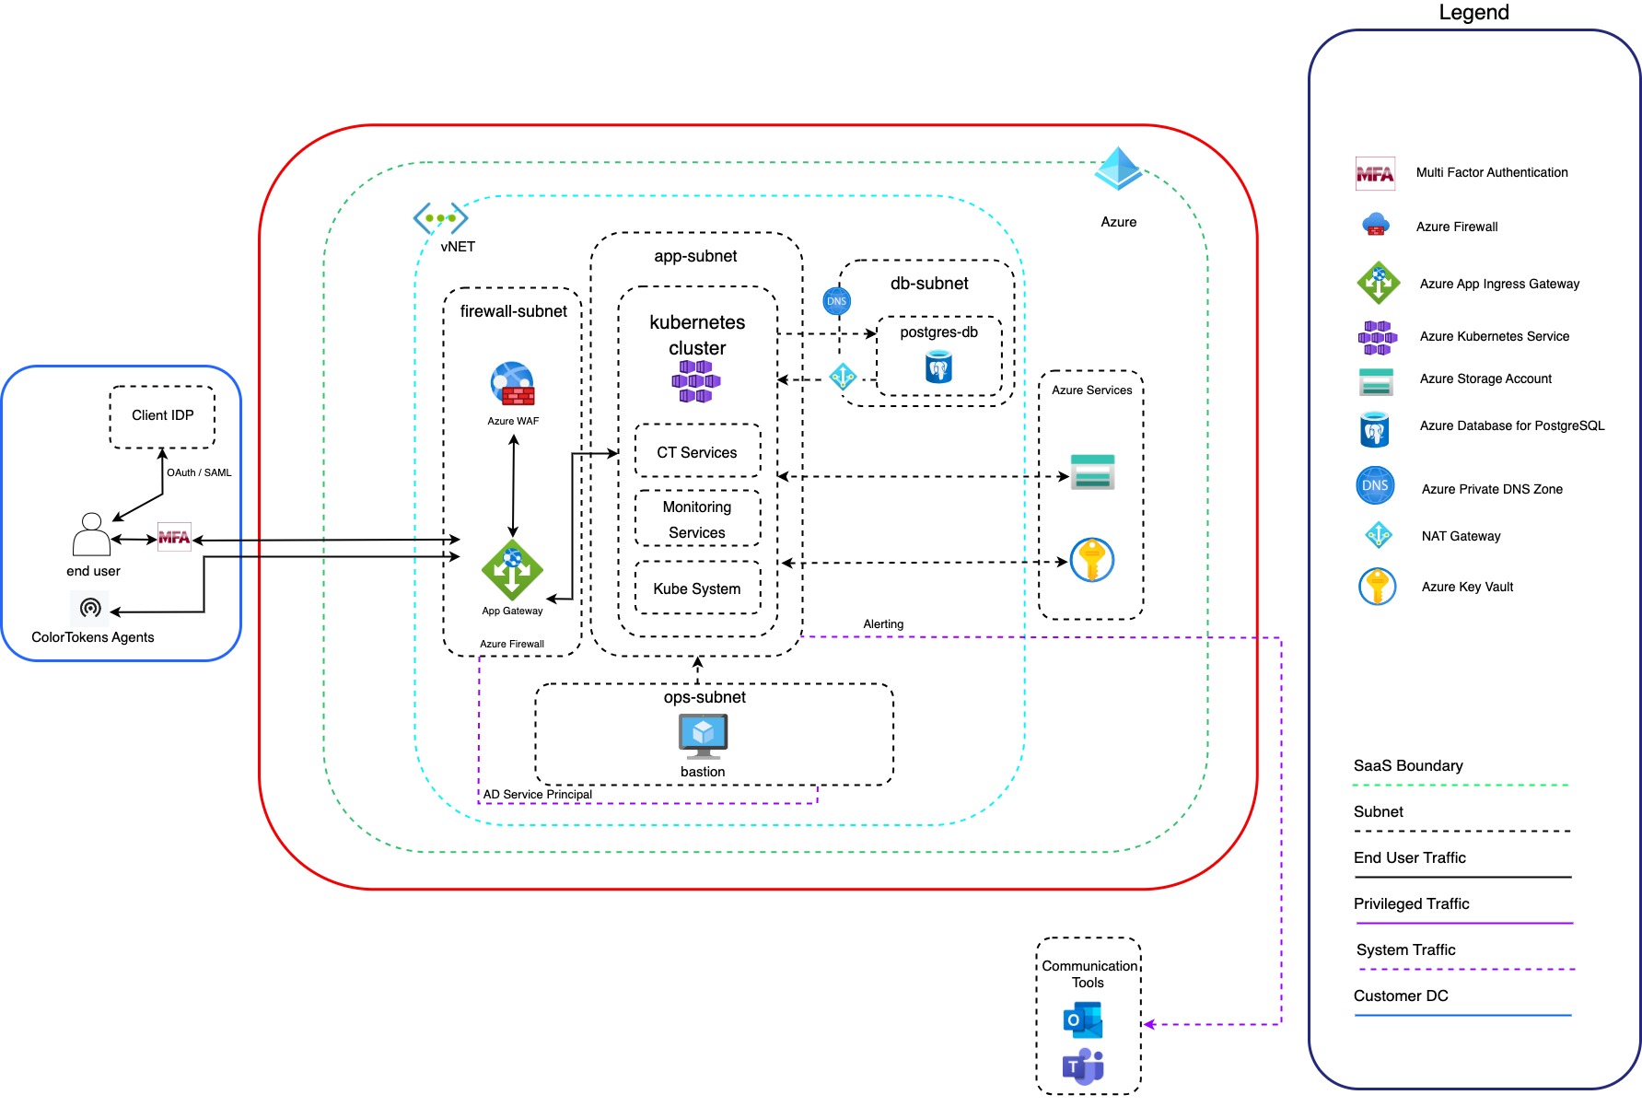This screenshot has width=1642, height=1118.
Task: Select the vNET icon
Action: click(x=440, y=218)
